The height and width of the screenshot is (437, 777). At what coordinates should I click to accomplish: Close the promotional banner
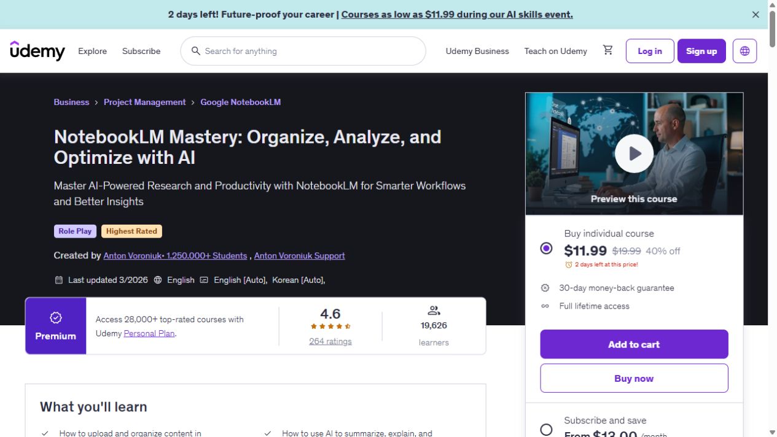tap(756, 14)
